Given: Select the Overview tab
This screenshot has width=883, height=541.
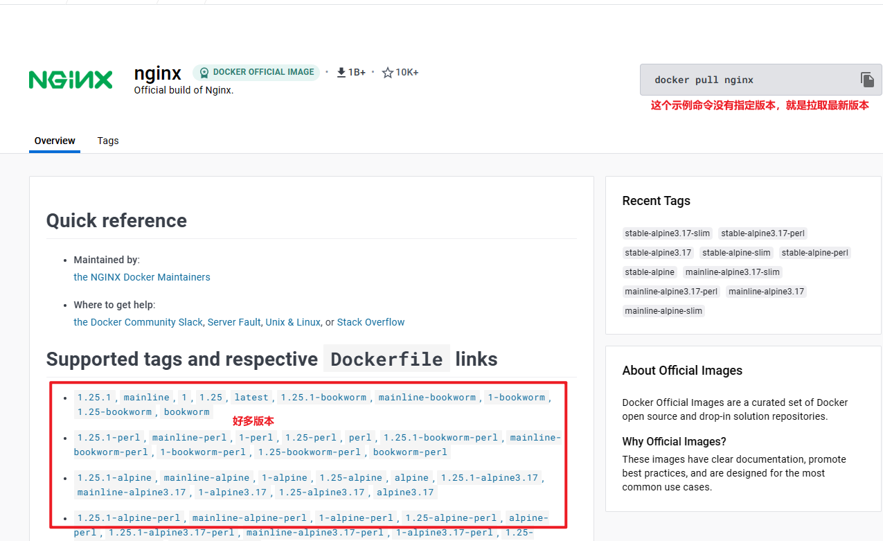Looking at the screenshot, I should (x=55, y=141).
